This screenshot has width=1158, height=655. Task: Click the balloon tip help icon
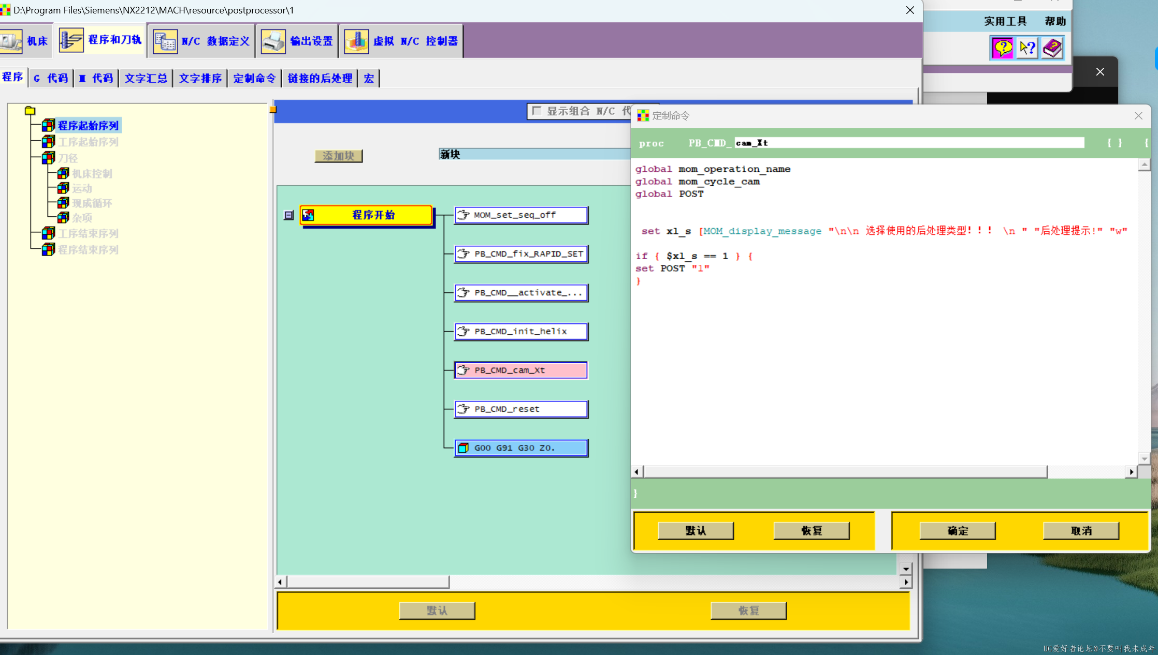[1002, 48]
